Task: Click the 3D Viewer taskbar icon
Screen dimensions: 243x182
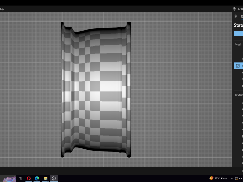Action: (54, 178)
